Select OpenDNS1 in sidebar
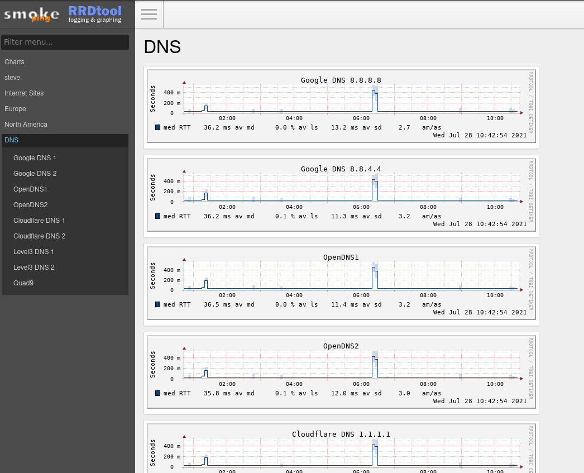The image size is (584, 473). point(30,189)
